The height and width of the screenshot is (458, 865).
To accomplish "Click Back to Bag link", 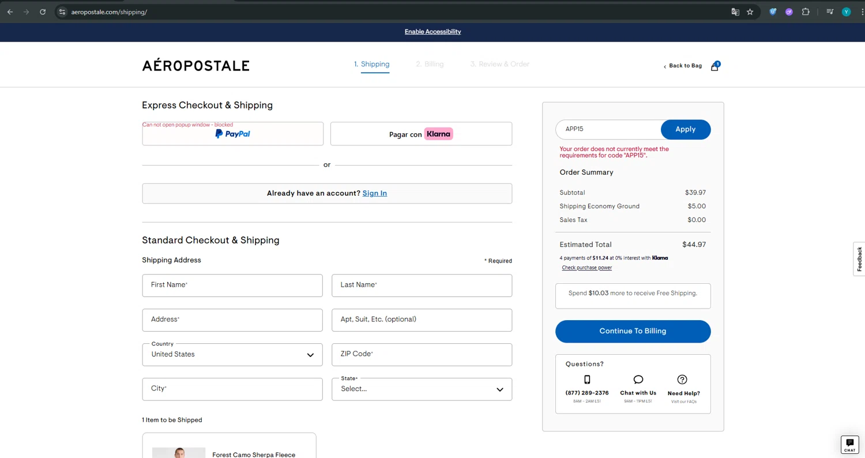I will pyautogui.click(x=683, y=66).
